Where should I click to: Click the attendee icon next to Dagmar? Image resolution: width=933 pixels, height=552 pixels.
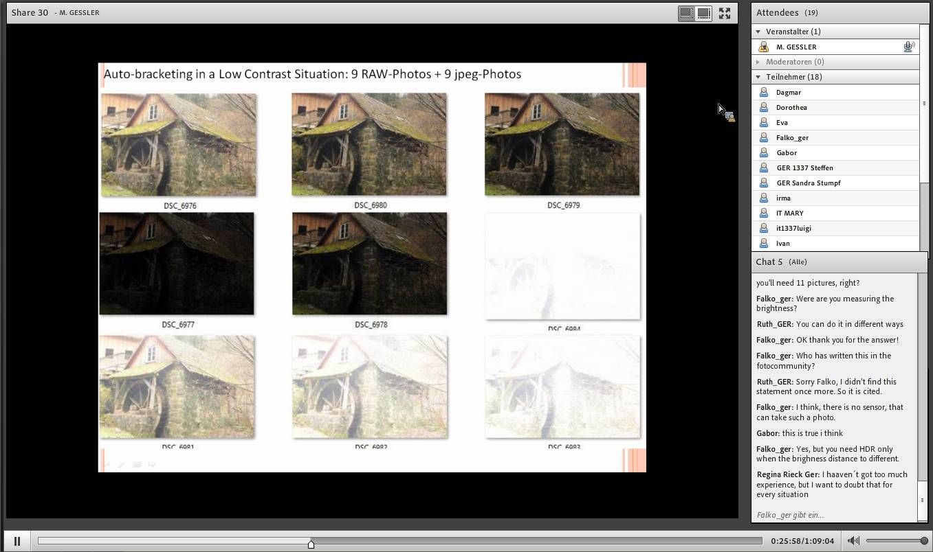click(x=763, y=92)
